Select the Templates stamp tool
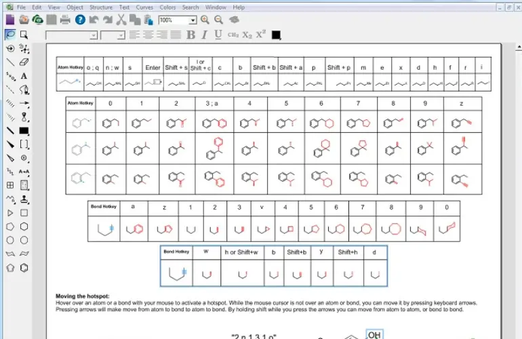 pos(24,199)
